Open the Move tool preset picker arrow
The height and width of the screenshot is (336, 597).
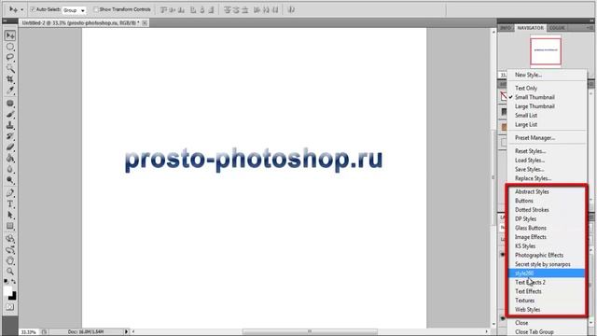[x=22, y=9]
